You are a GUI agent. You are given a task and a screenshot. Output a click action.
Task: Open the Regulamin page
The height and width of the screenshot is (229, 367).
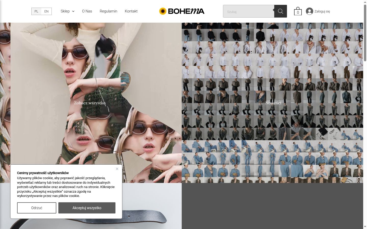click(108, 11)
